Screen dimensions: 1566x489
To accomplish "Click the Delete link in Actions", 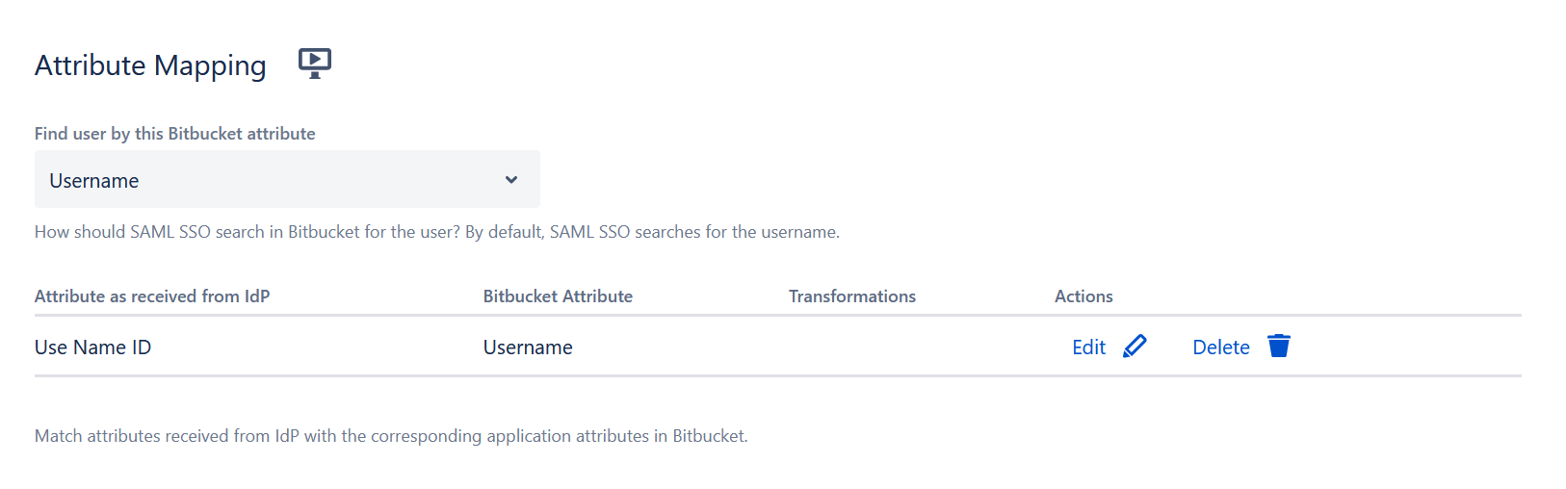I will coord(1220,347).
